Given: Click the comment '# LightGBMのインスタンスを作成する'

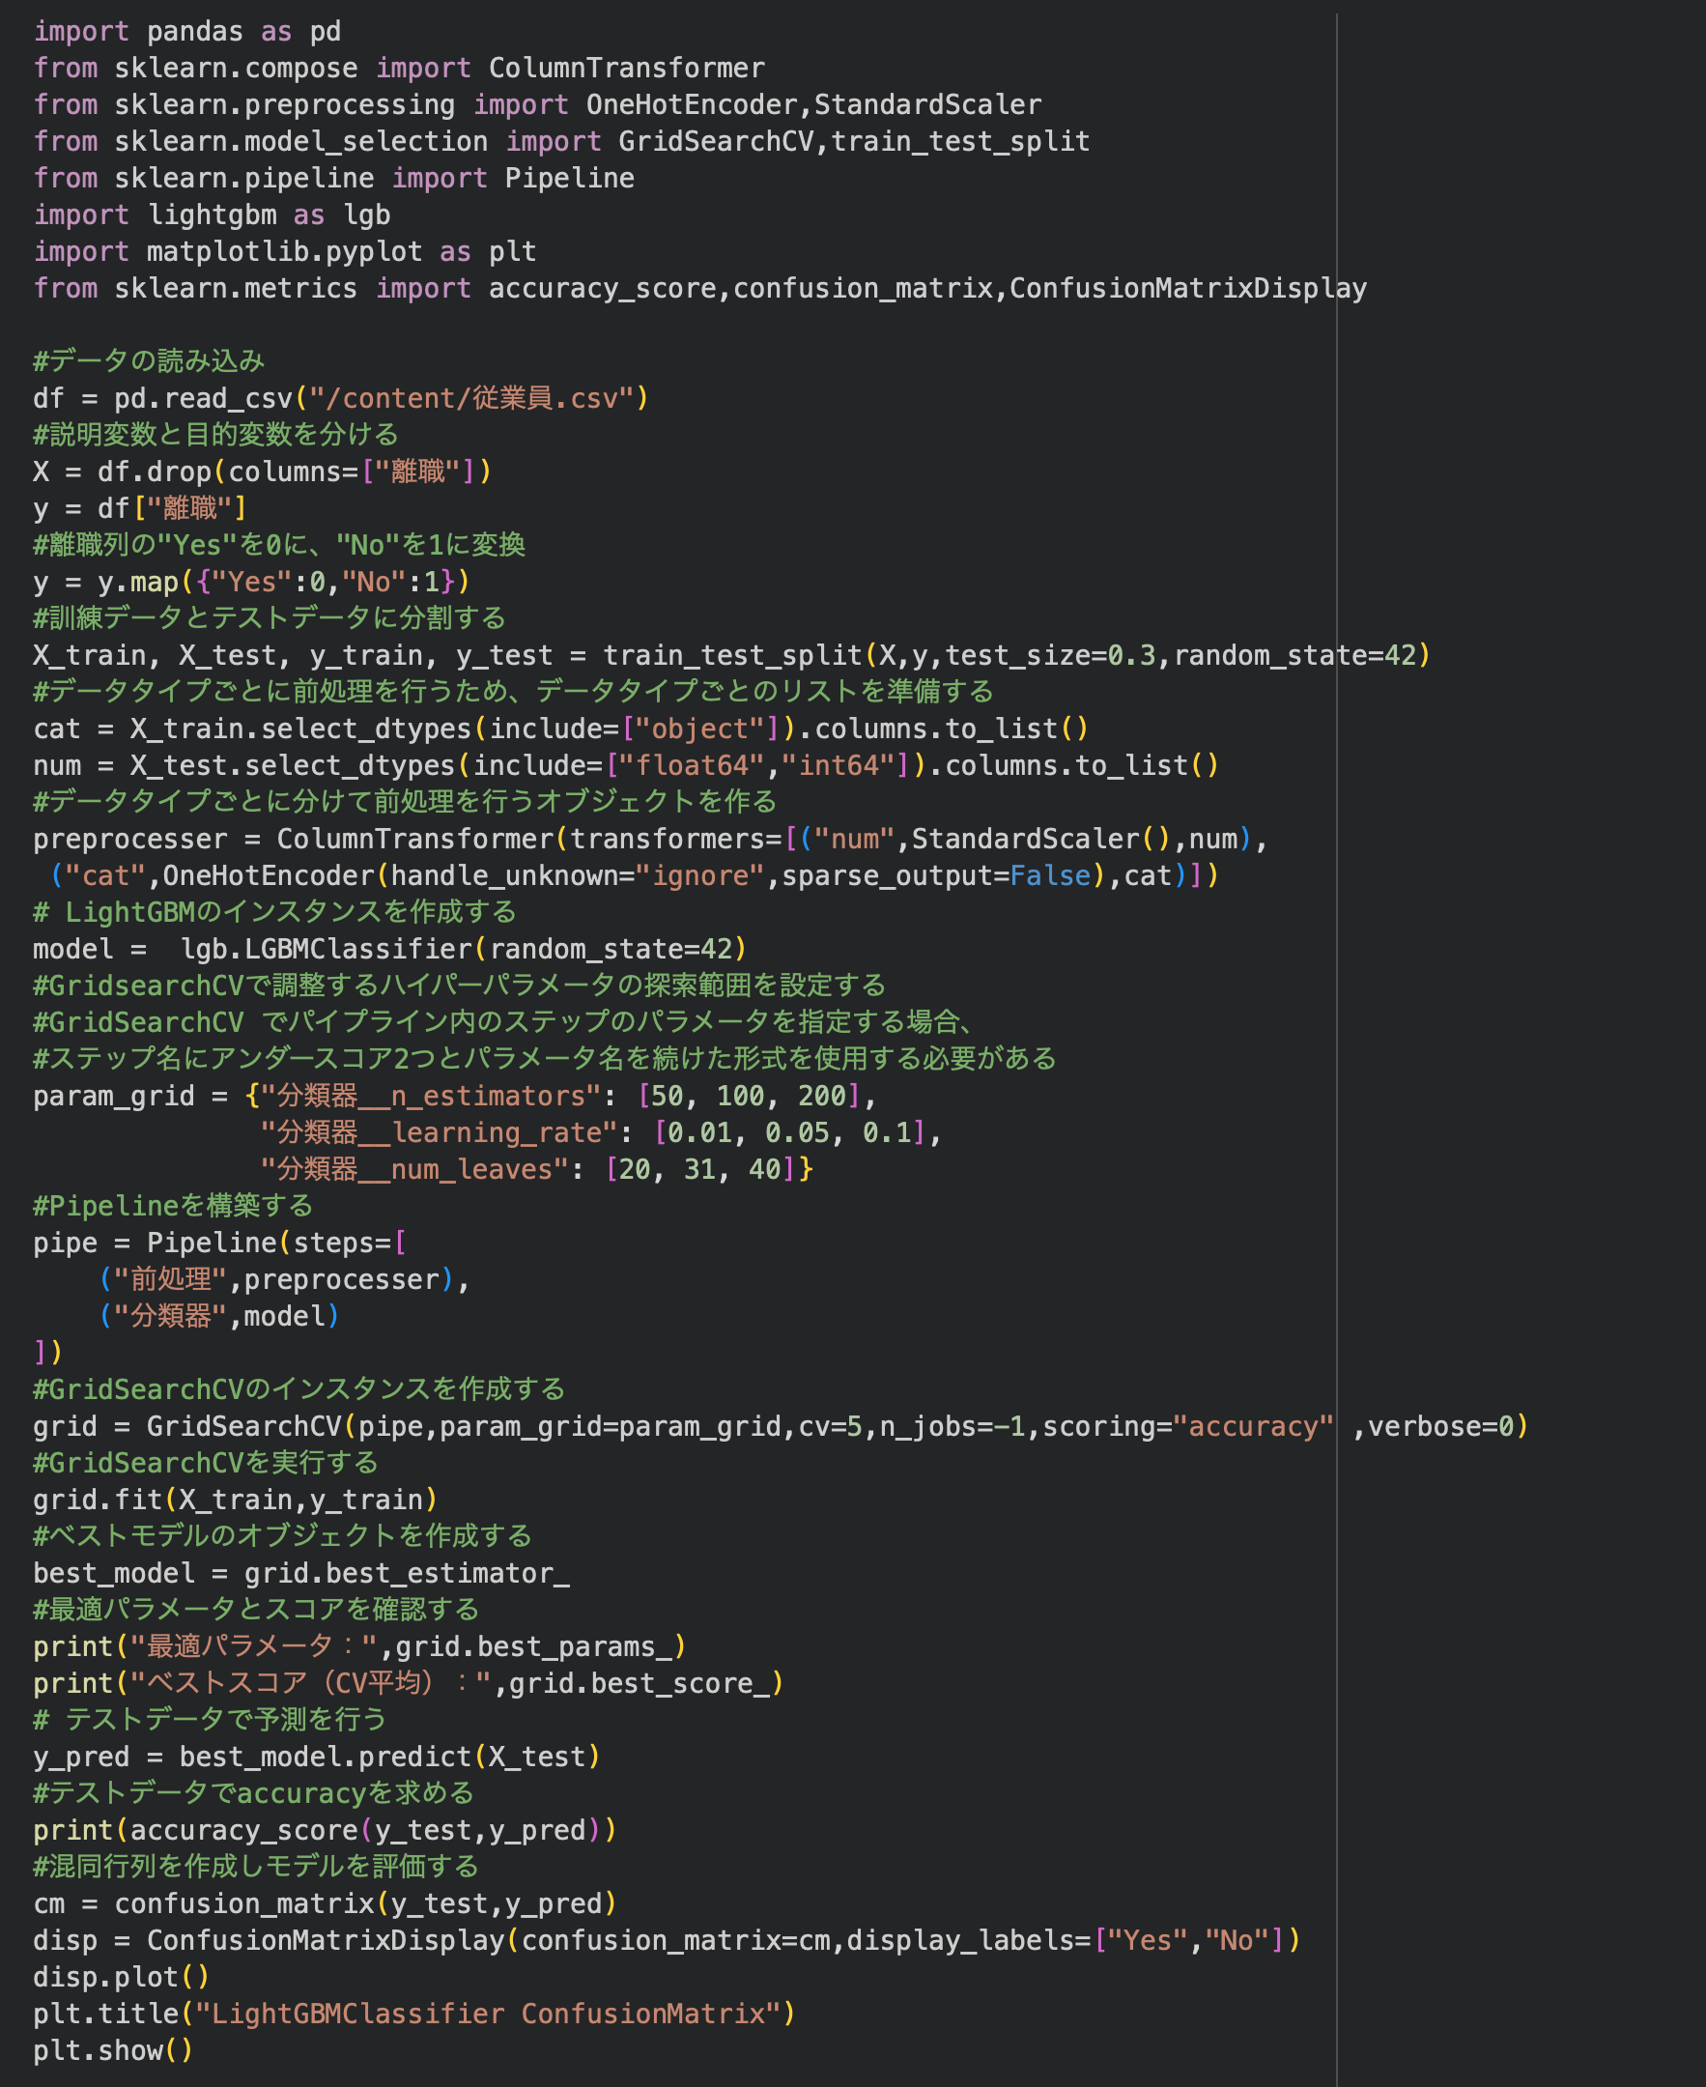Looking at the screenshot, I should pos(274,912).
